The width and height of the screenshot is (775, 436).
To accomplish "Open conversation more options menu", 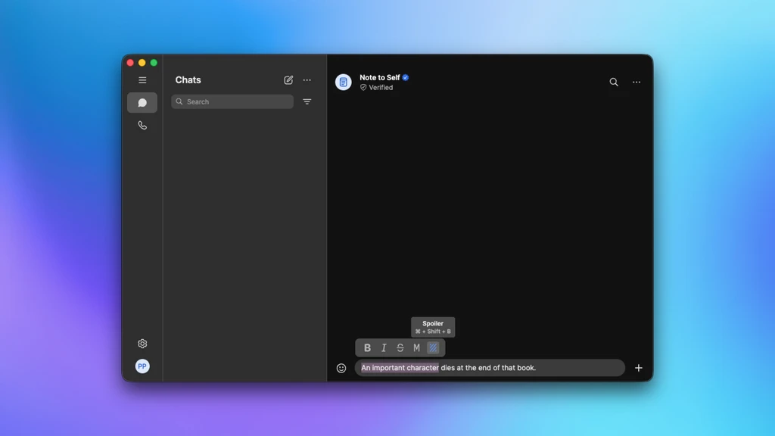I will pos(636,82).
